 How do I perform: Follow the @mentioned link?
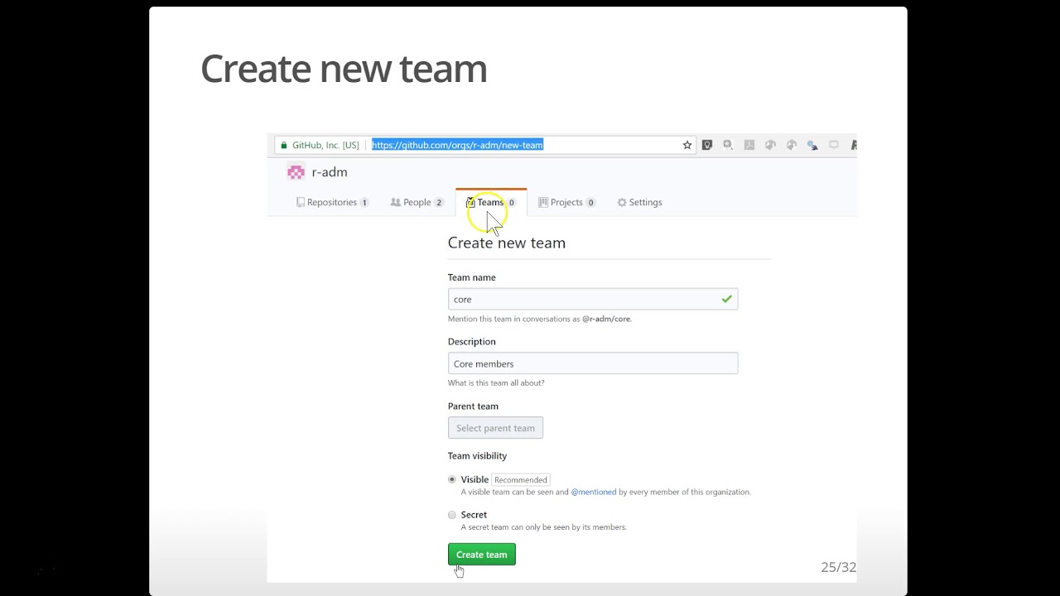click(594, 492)
